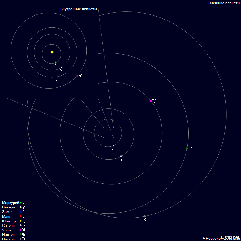This screenshot has height=241, width=241.
Task: Click Neptune's green dot on its orbit
Action: pyautogui.click(x=187, y=148)
